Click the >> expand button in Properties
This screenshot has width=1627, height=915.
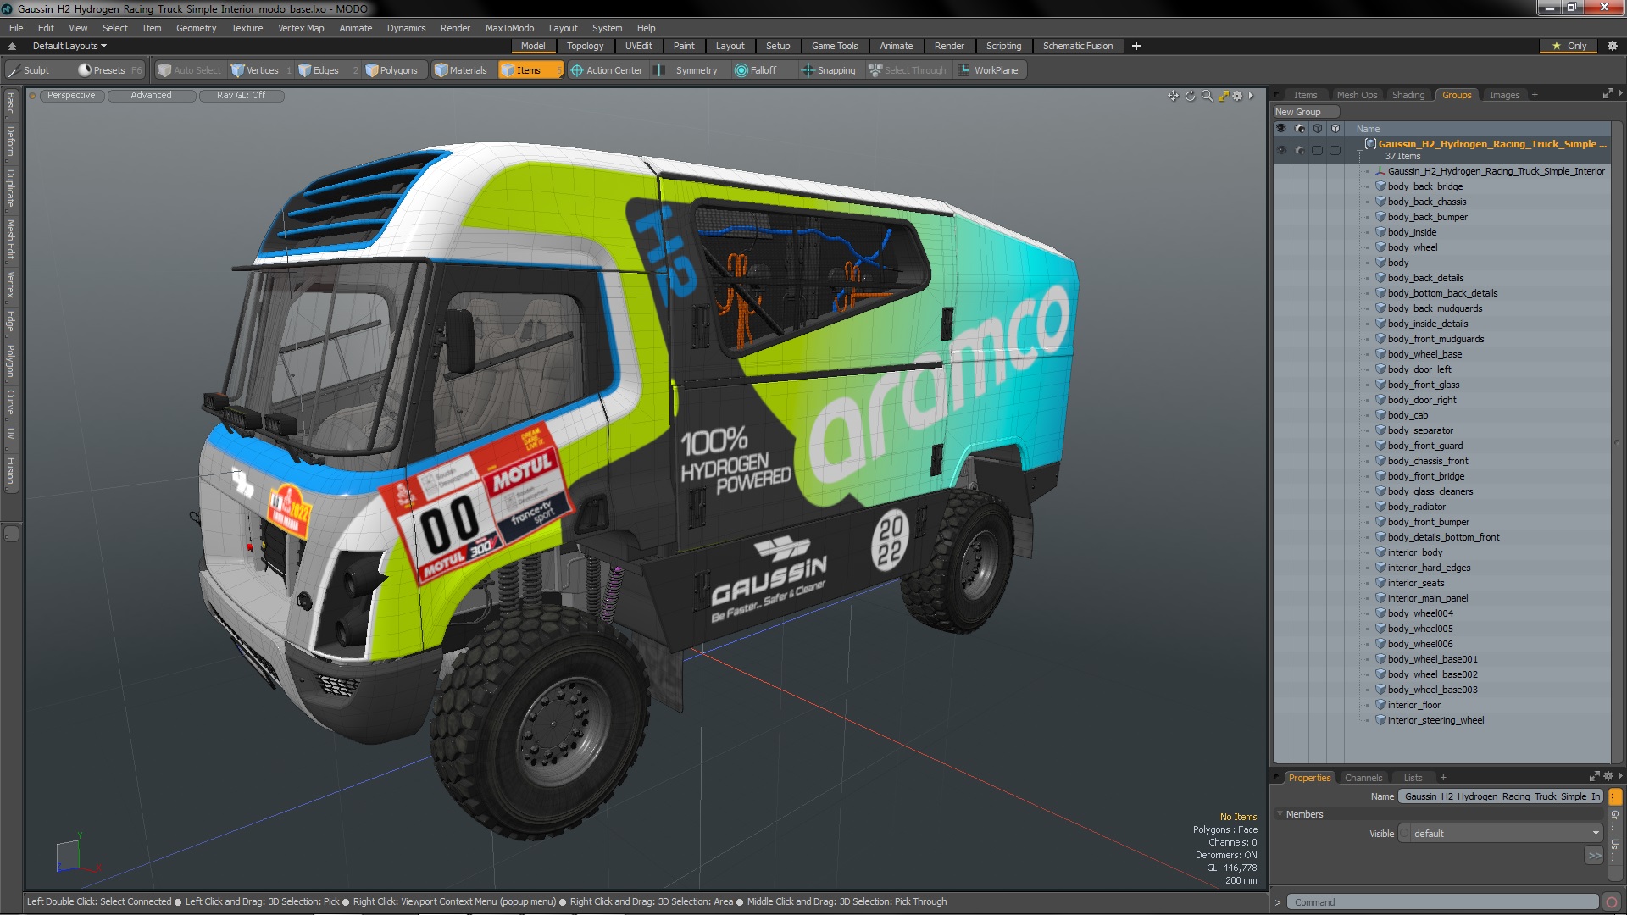[x=1594, y=856]
